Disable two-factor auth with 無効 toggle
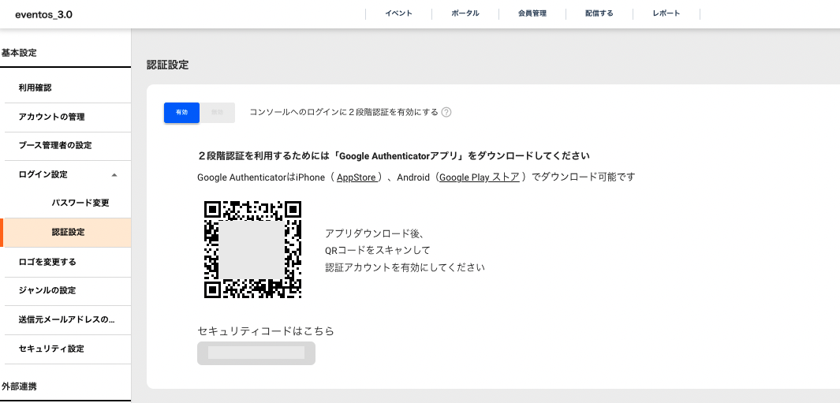840x403 pixels. (218, 113)
